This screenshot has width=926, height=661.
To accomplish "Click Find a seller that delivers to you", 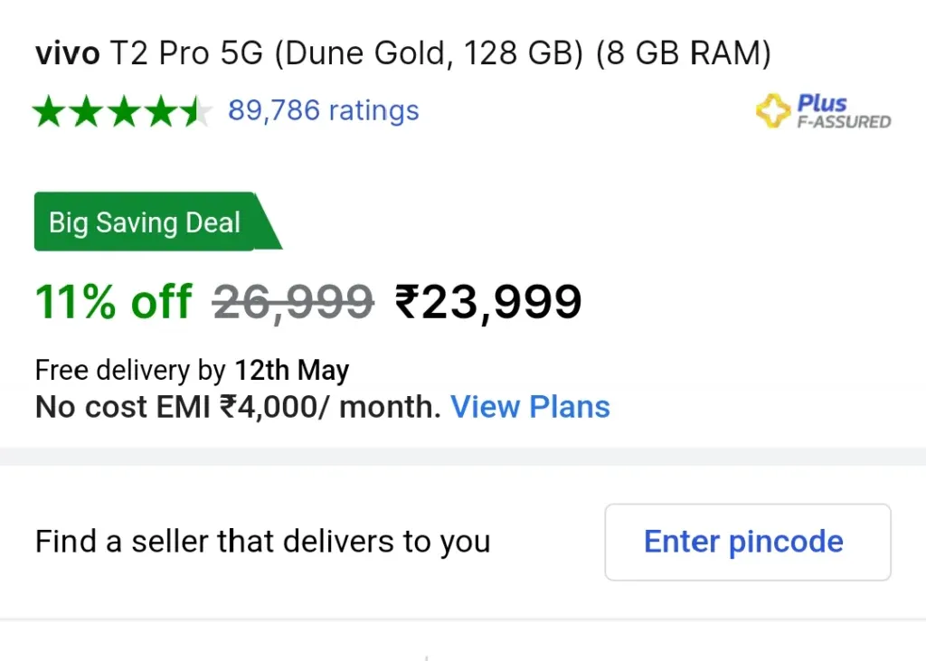I will [x=263, y=542].
